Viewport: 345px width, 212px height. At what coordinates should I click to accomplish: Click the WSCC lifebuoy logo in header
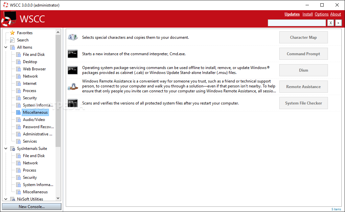[8, 19]
